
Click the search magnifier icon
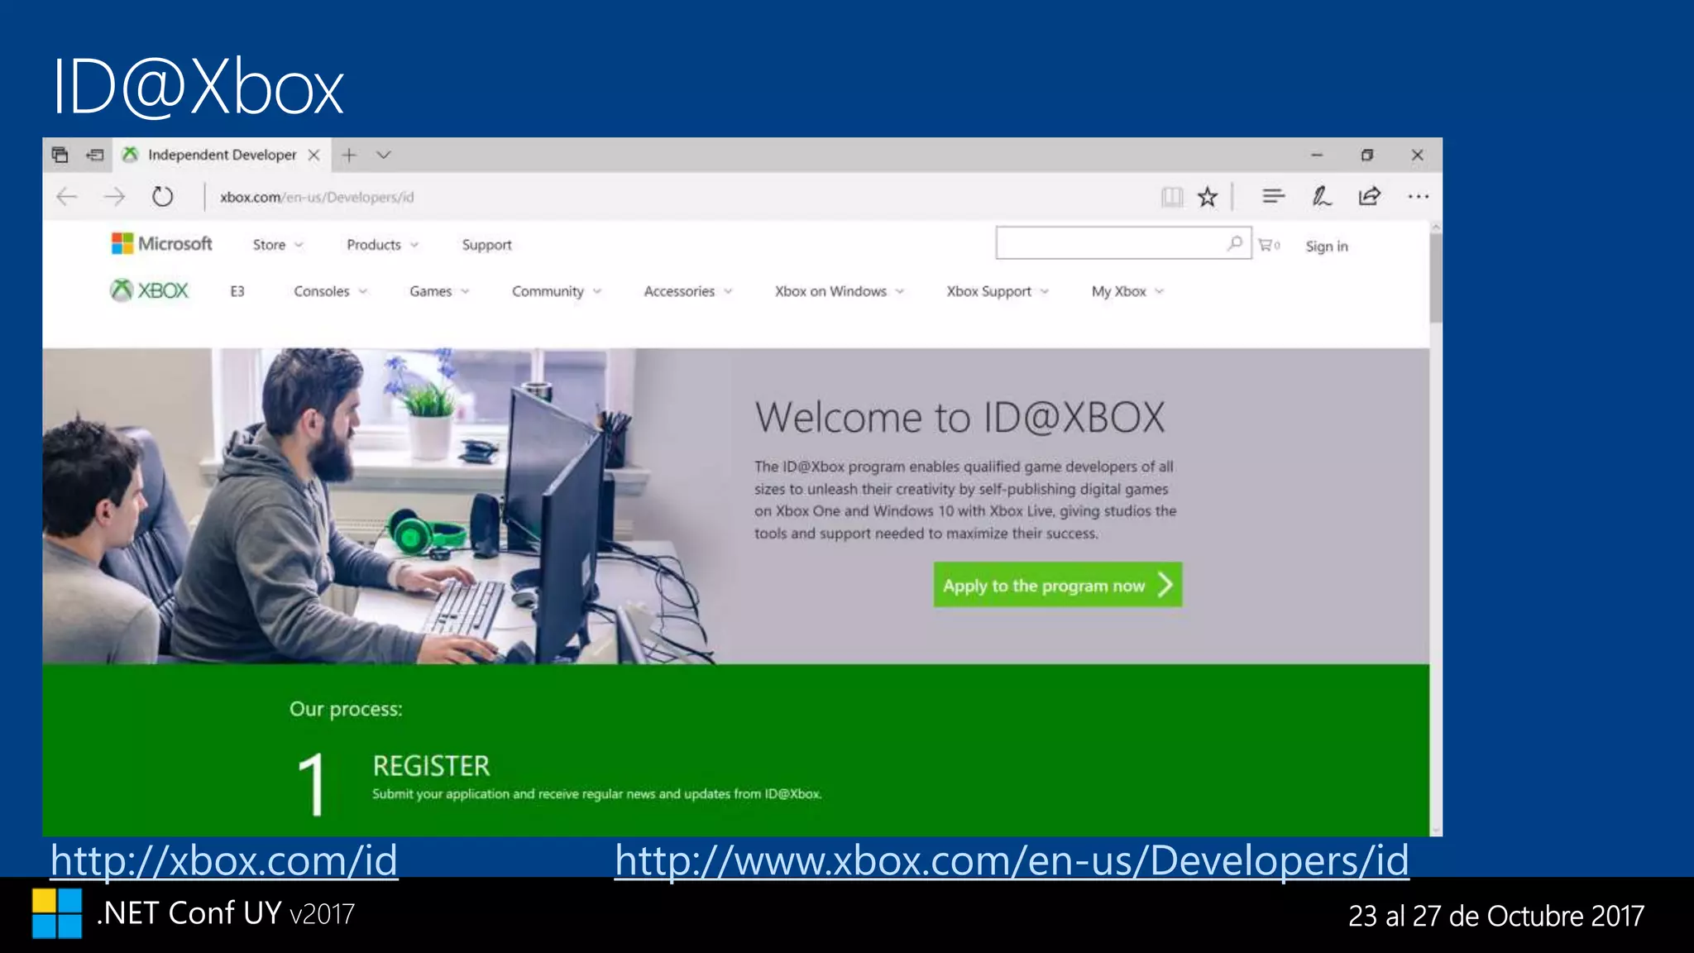[x=1235, y=243]
